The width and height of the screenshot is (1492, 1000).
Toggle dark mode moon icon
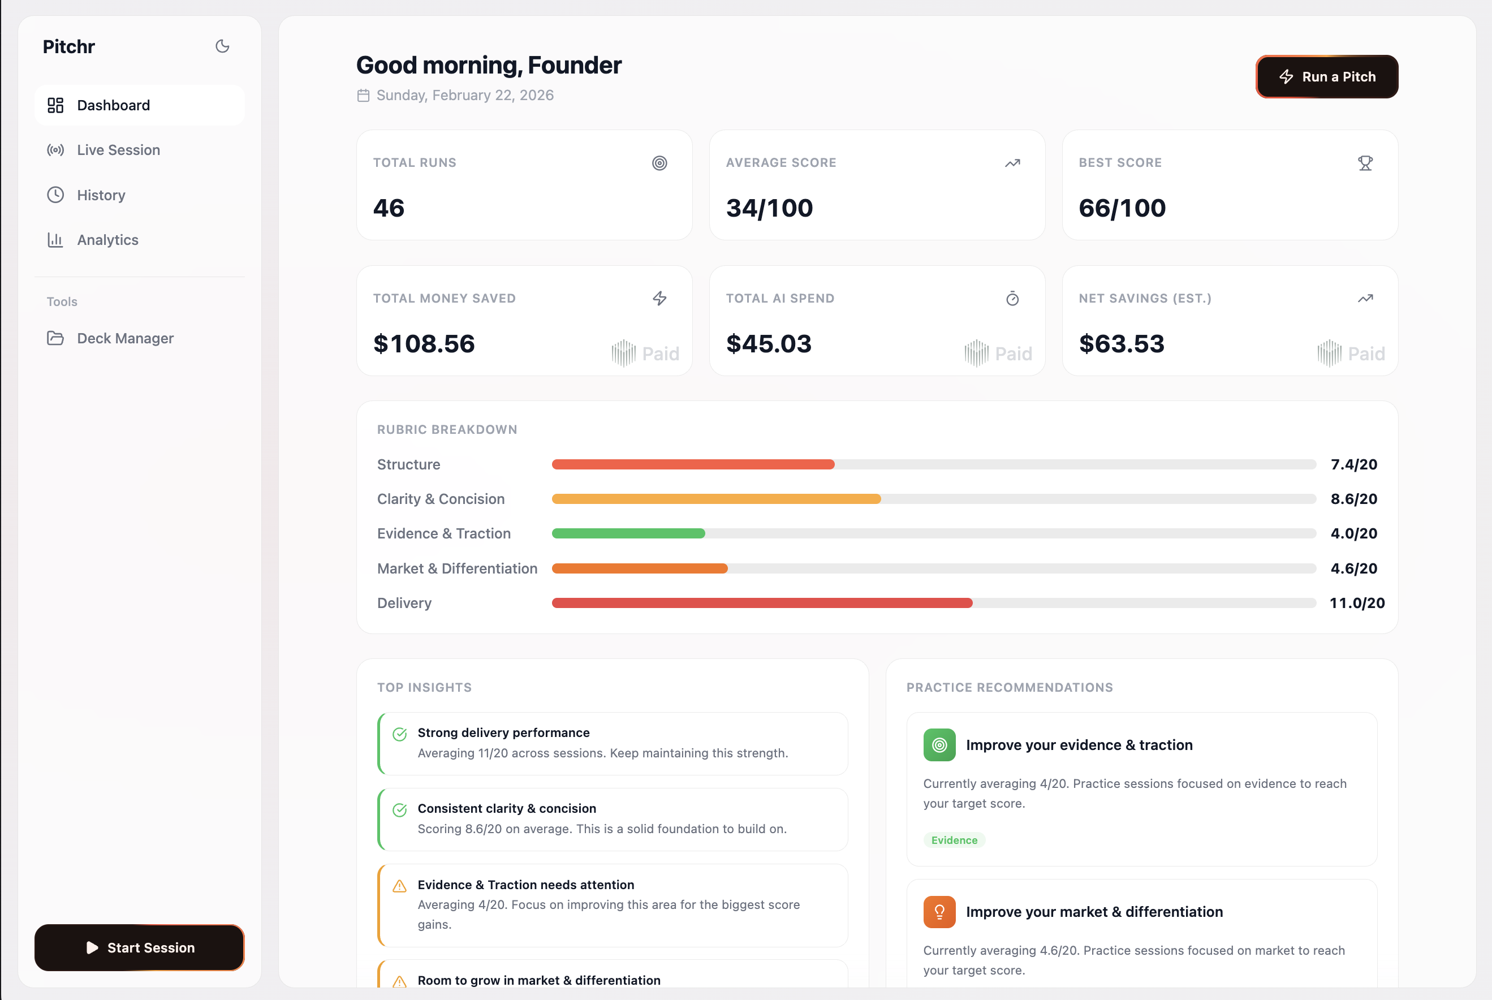click(222, 46)
